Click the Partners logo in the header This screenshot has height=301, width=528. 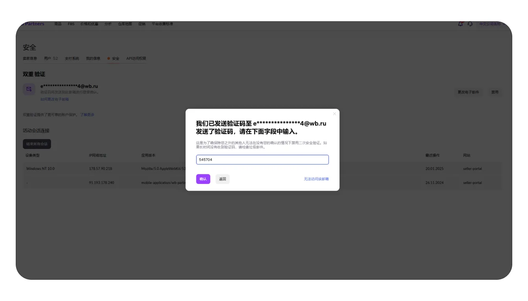pyautogui.click(x=33, y=24)
